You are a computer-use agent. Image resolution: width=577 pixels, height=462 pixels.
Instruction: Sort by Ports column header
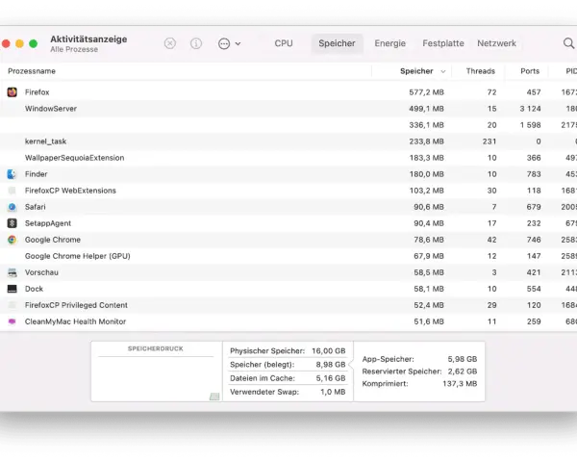tap(530, 71)
